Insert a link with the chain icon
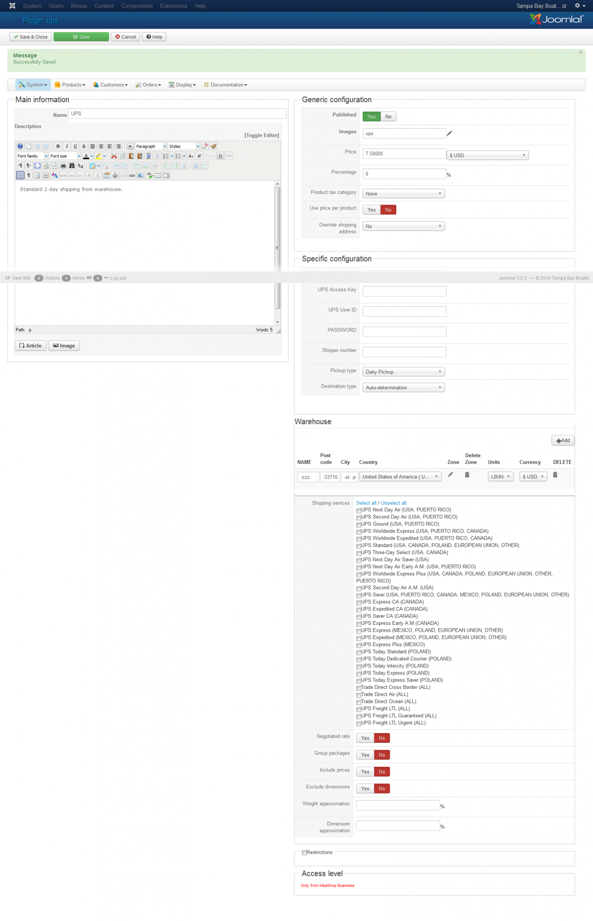Screen dimensions: 593x921 [132, 175]
